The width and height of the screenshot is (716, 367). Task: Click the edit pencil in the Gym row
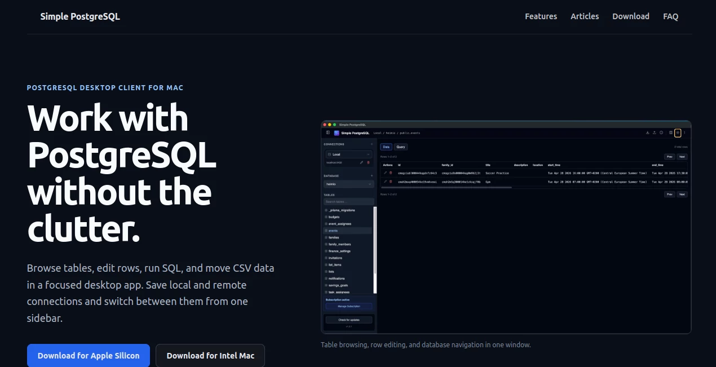385,182
